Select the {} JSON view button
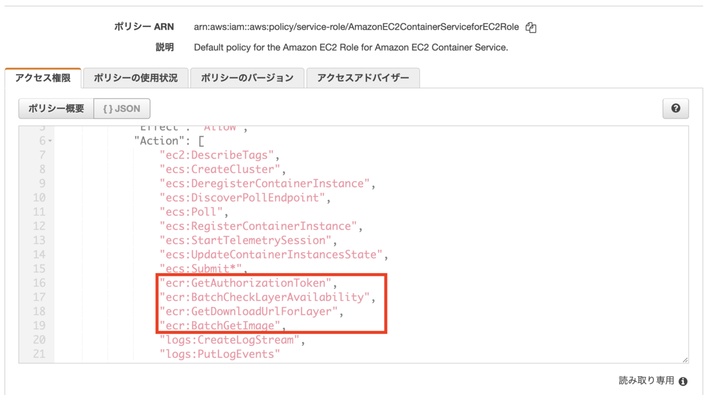Viewport: 705px width, 395px height. pyautogui.click(x=122, y=109)
